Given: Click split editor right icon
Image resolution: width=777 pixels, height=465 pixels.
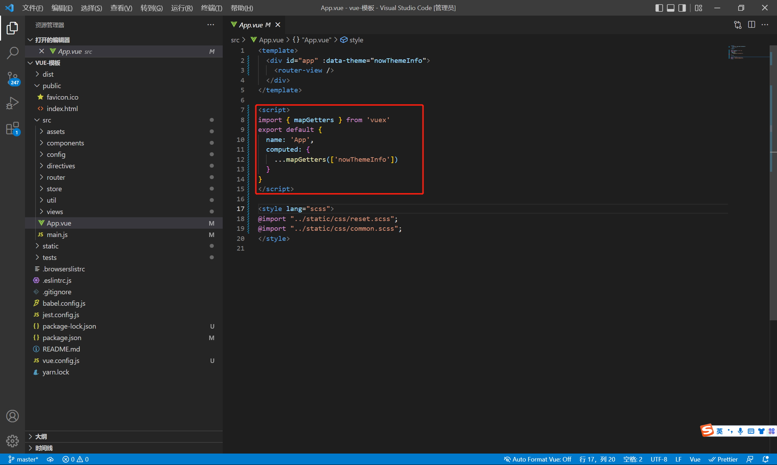Looking at the screenshot, I should tap(751, 25).
